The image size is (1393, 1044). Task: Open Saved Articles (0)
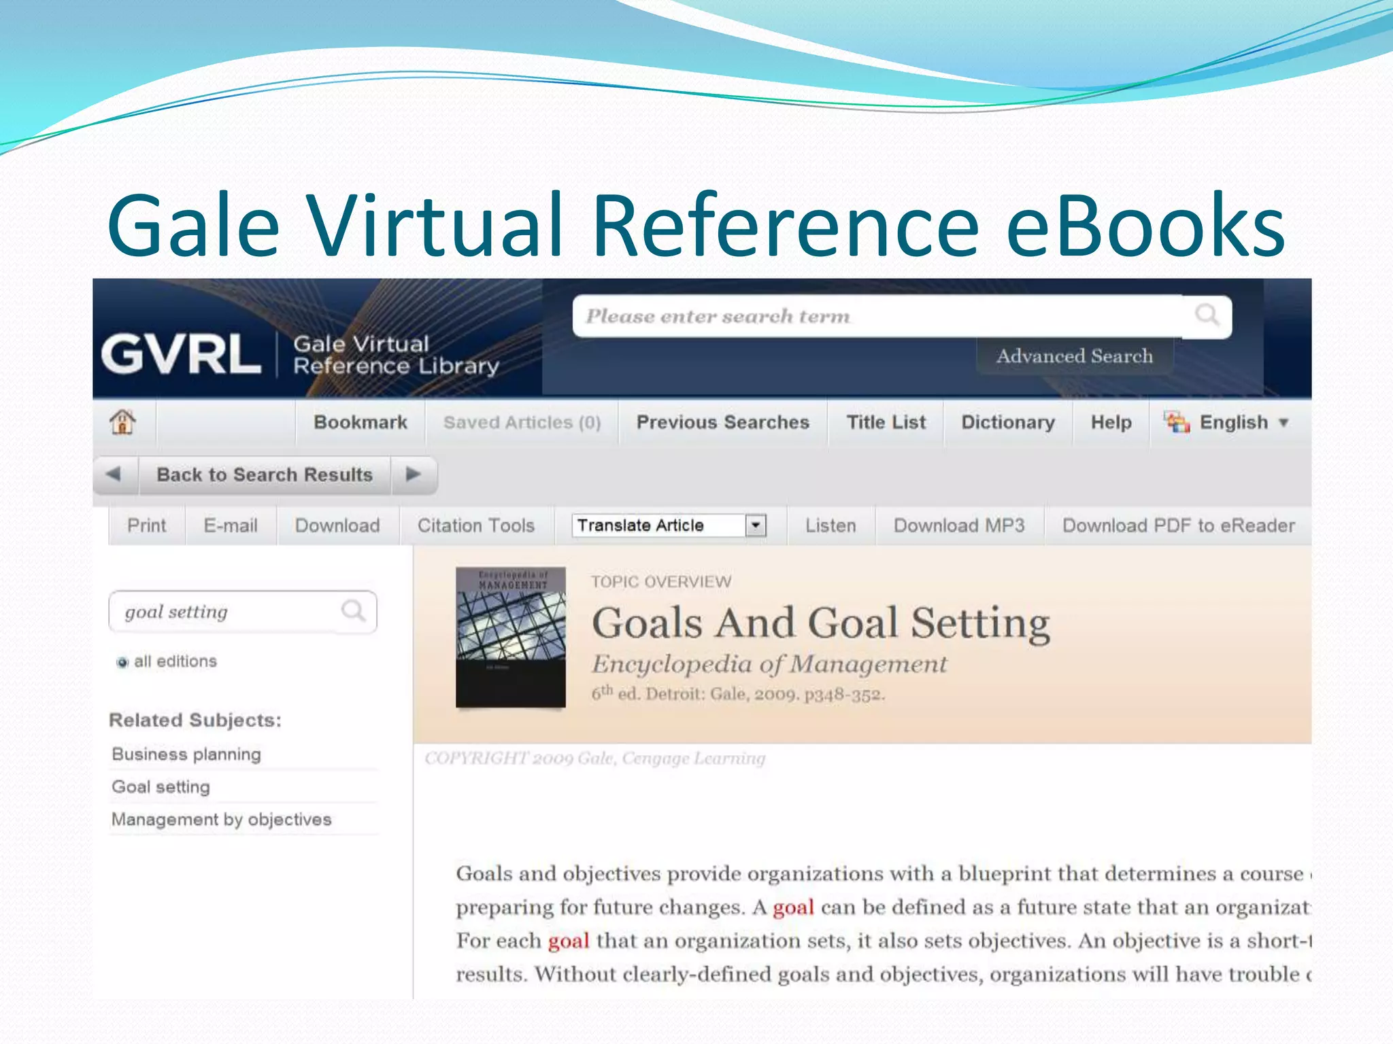522,422
